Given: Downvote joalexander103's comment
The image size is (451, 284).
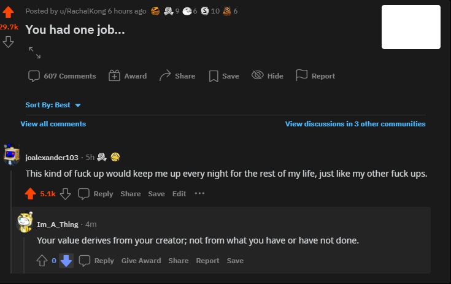Looking at the screenshot, I should click(66, 194).
